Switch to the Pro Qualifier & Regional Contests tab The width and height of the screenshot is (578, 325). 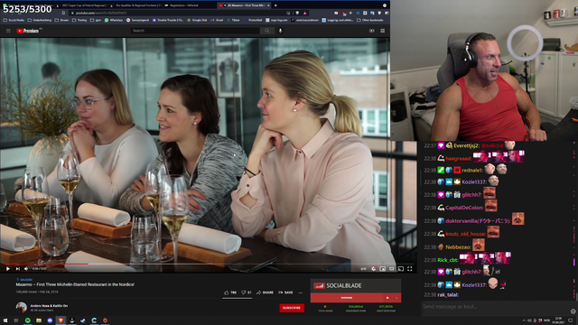click(136, 5)
